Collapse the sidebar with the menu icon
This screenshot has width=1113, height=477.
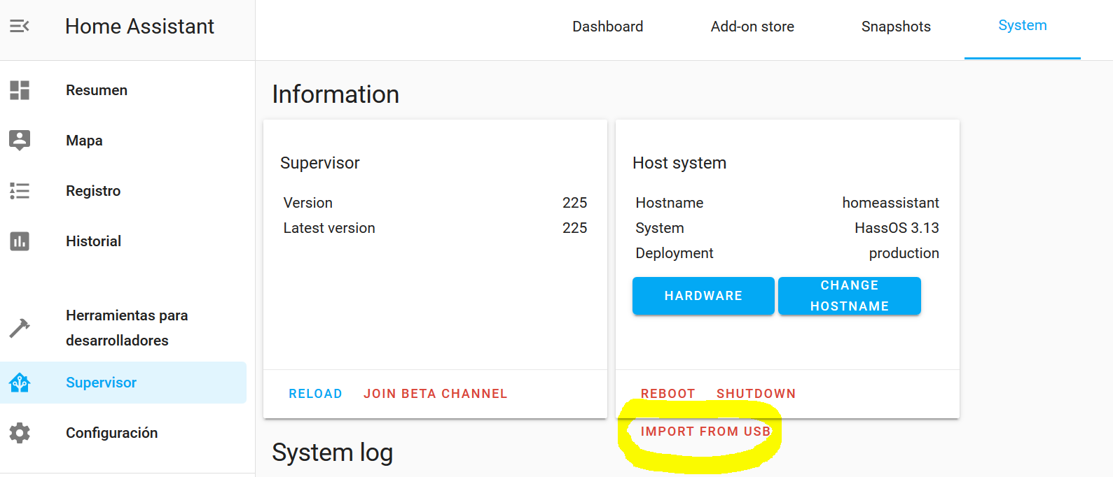(20, 27)
